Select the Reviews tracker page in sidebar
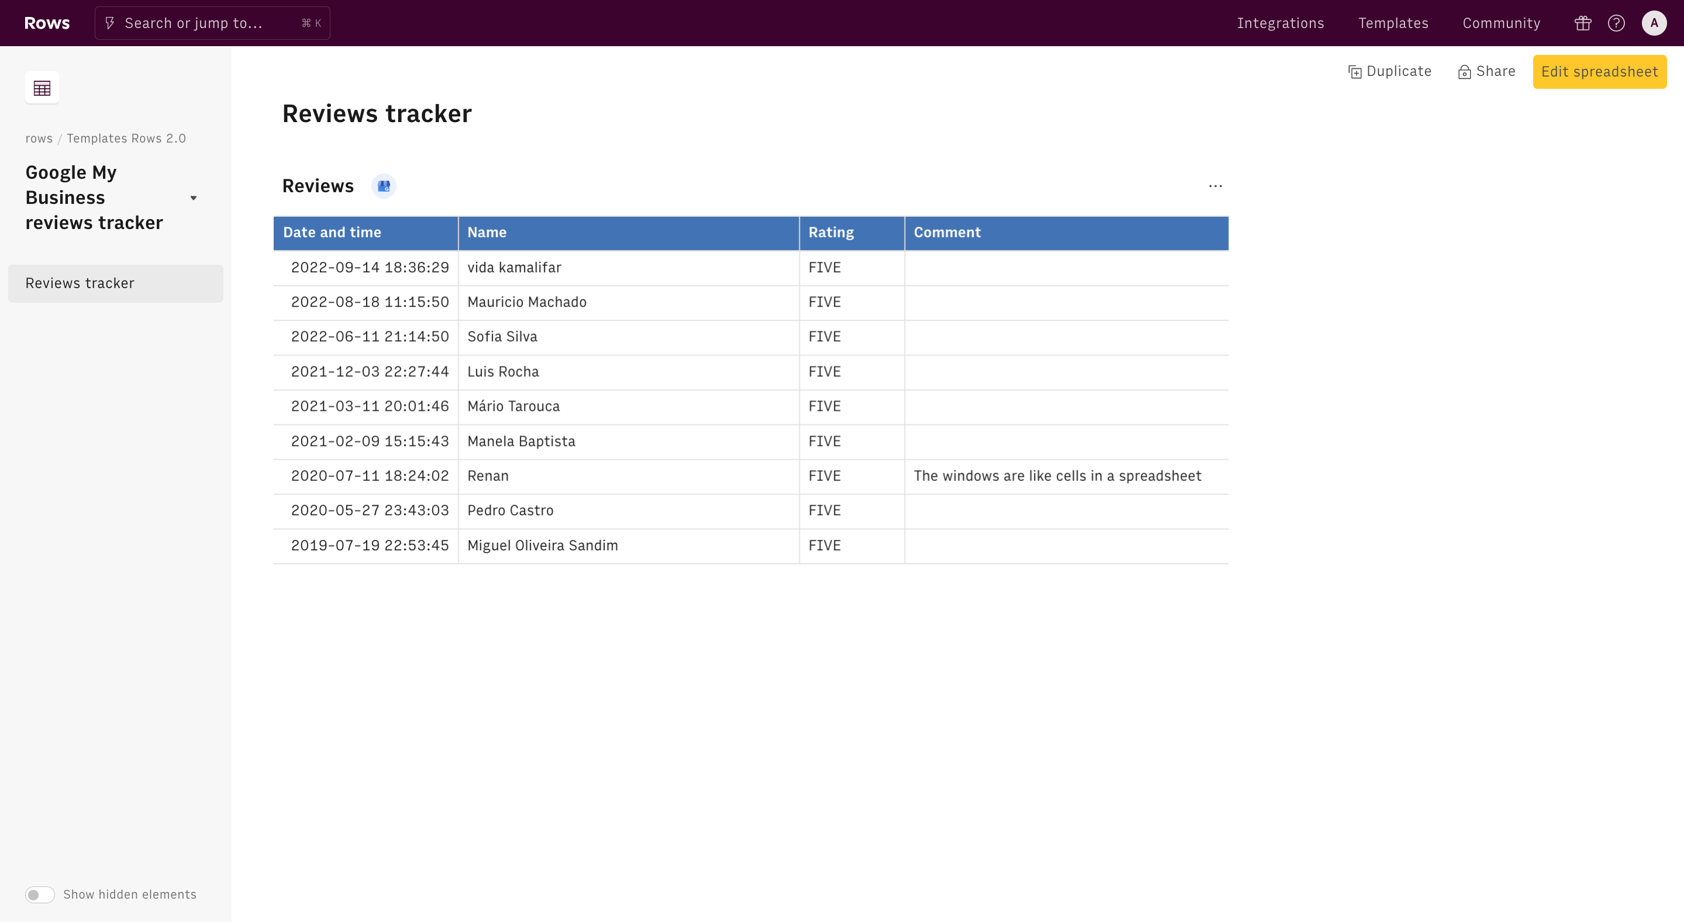 tap(116, 283)
